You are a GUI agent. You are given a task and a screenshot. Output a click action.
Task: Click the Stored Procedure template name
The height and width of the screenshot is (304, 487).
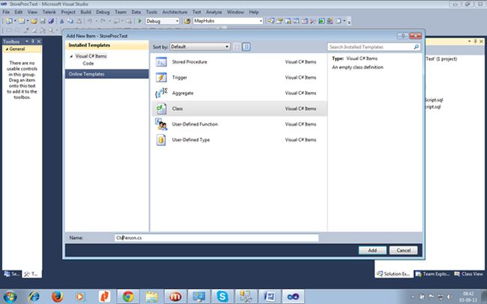(190, 62)
